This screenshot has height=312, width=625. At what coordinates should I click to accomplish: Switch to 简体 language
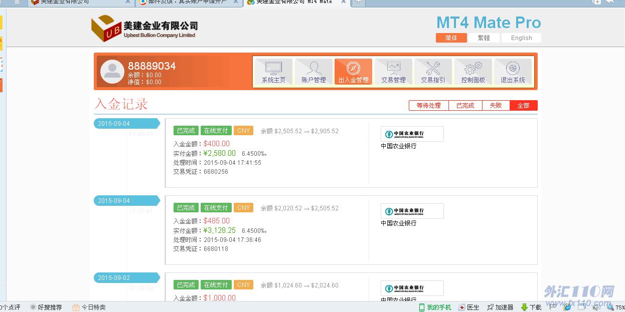(x=451, y=38)
